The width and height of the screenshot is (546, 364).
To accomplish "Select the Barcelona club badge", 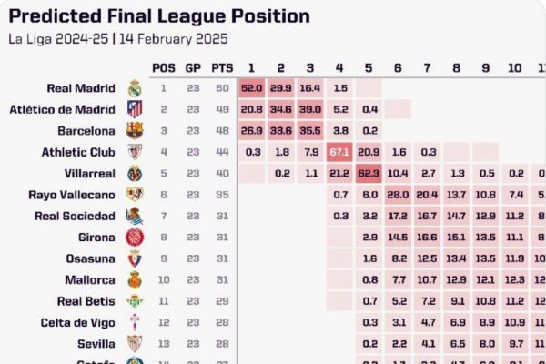I will click(x=135, y=131).
